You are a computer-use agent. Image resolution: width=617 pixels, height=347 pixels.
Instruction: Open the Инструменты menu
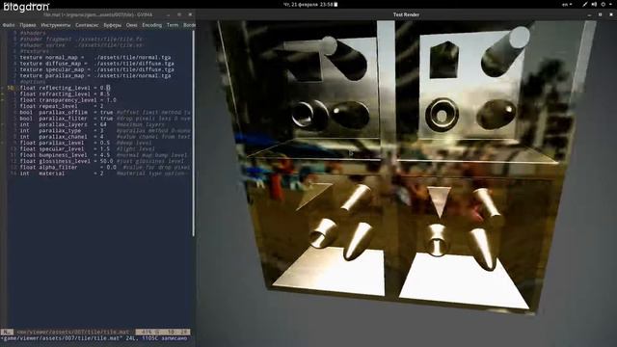pyautogui.click(x=56, y=25)
